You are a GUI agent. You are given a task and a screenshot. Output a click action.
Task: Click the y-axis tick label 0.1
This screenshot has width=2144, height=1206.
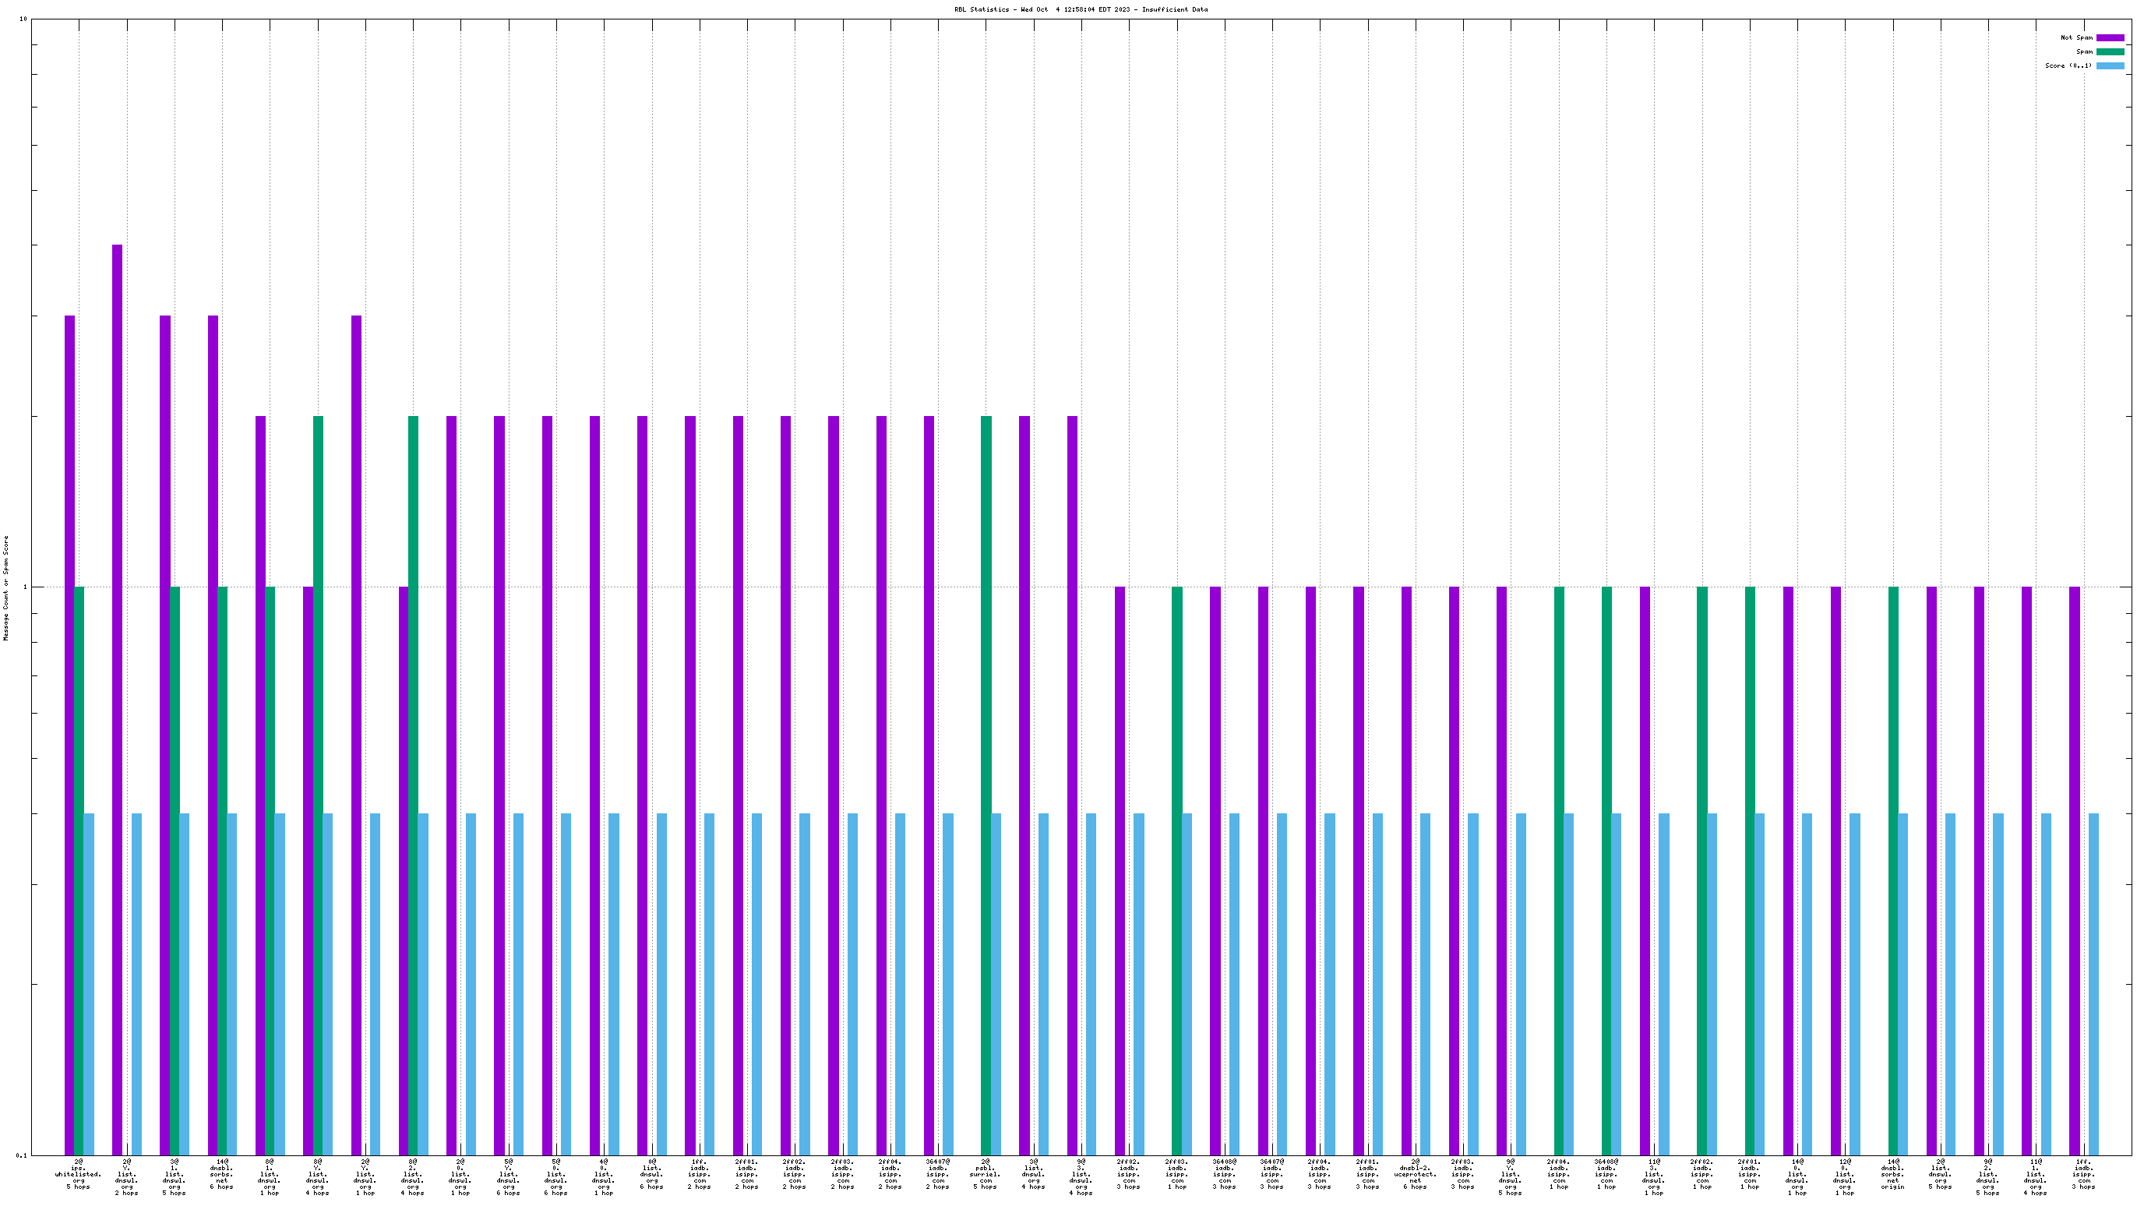point(22,1155)
